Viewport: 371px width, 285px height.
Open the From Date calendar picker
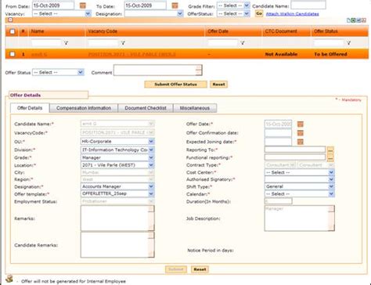82,5
